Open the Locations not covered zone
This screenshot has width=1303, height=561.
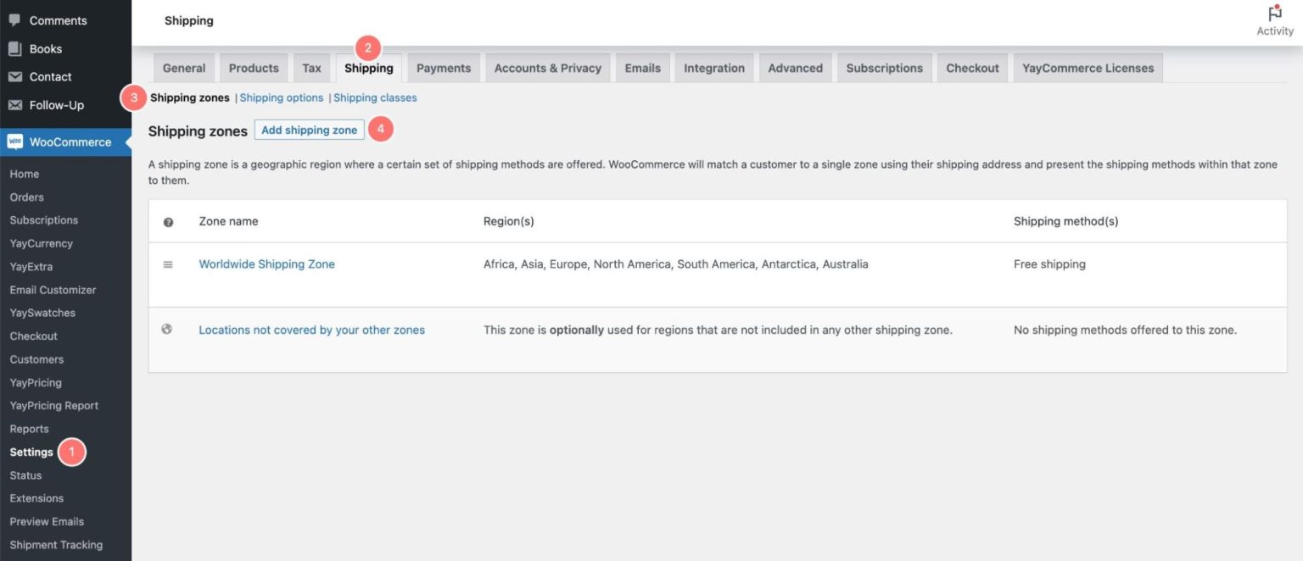point(311,329)
